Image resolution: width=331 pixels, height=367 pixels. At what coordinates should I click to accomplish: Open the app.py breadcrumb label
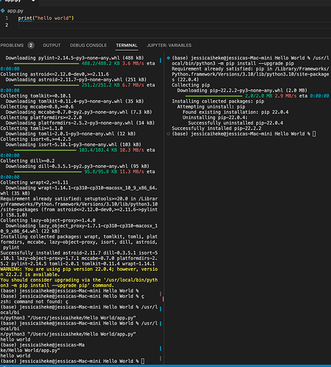click(x=15, y=11)
